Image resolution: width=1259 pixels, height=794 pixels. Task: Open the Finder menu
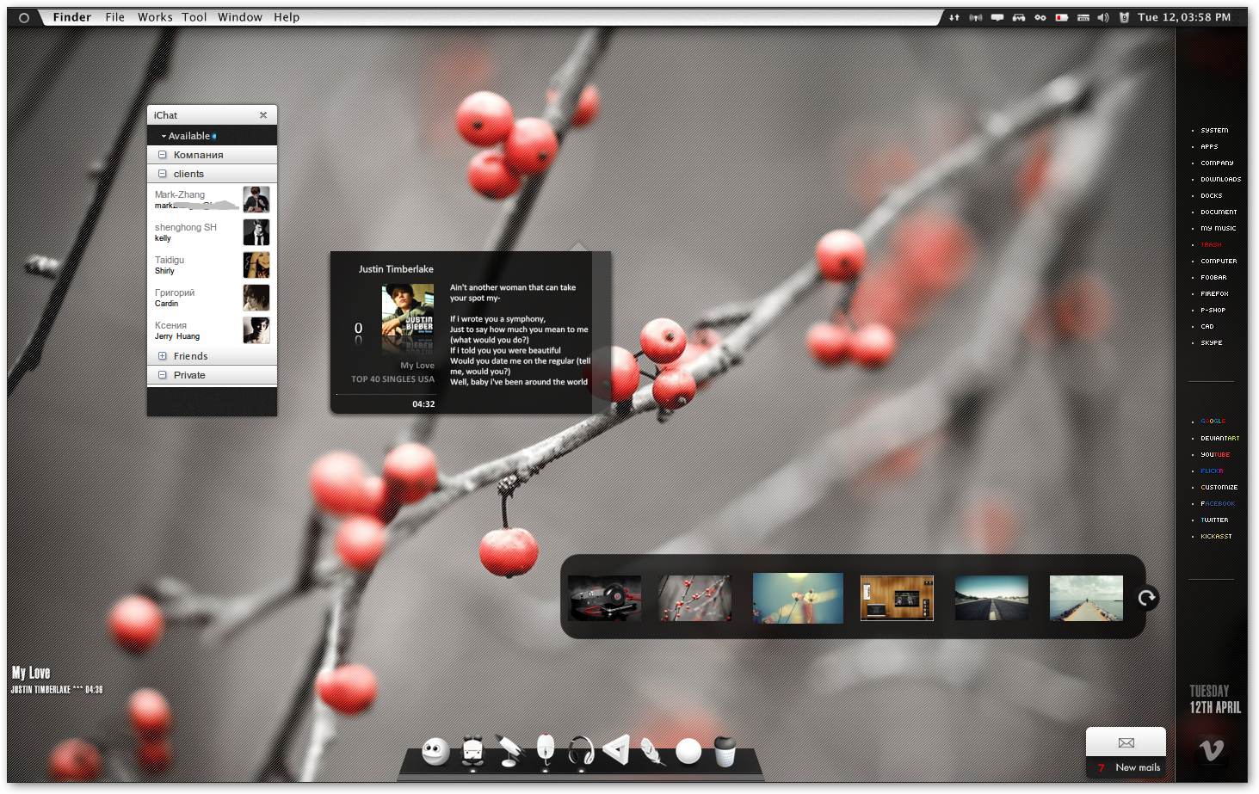[72, 17]
